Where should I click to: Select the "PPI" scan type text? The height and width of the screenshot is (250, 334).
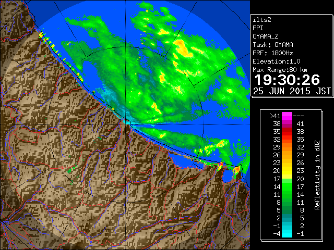[258, 28]
